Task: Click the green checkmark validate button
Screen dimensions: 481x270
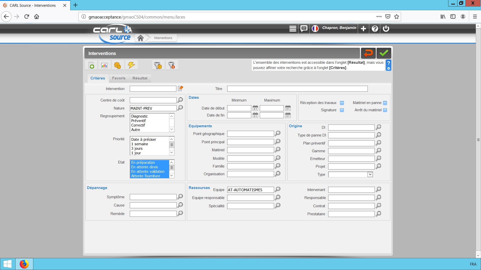Action: point(384,53)
